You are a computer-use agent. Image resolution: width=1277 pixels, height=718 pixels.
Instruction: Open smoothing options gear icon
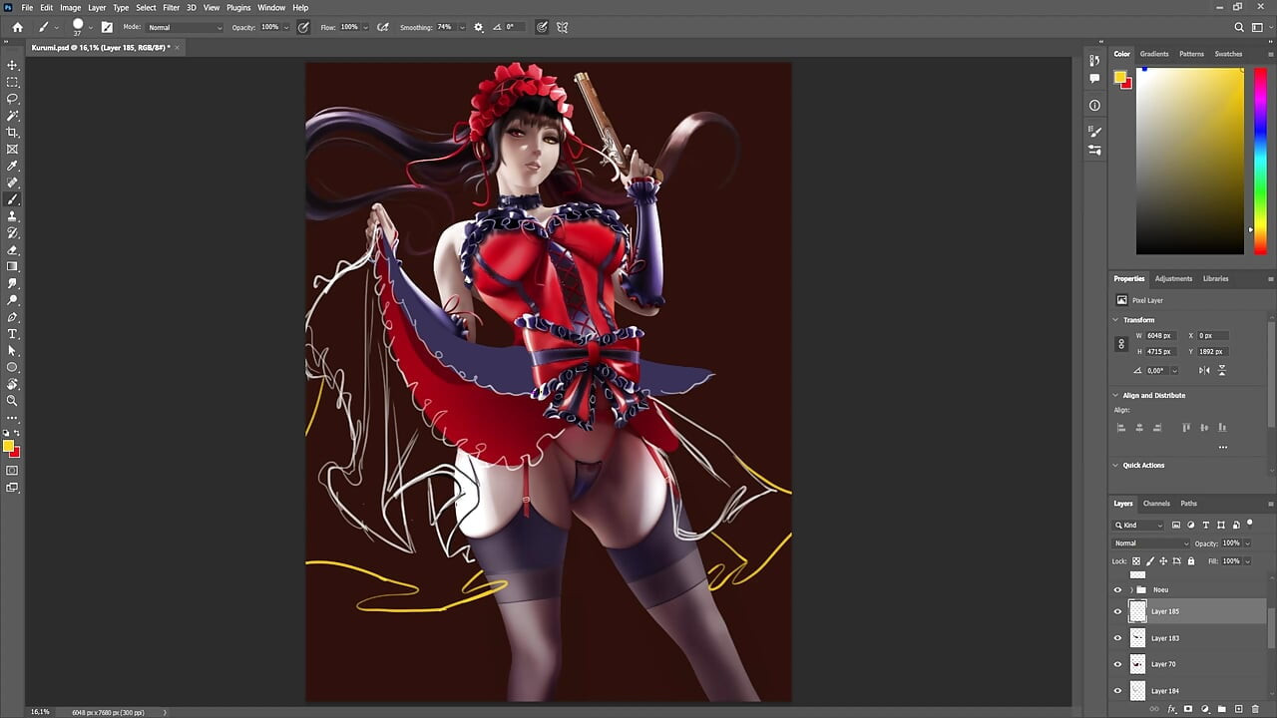point(478,27)
